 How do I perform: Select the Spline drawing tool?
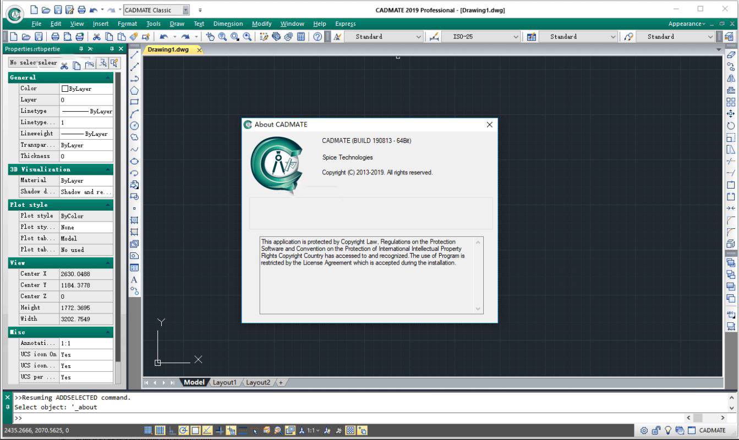coord(134,149)
